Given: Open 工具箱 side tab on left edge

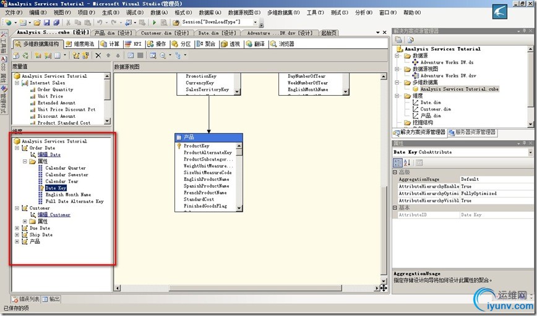Looking at the screenshot, I should coord(4,43).
